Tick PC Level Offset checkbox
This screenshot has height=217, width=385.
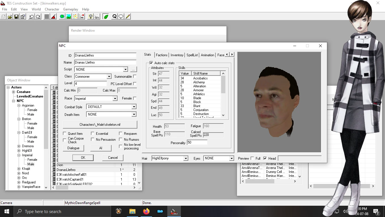[135, 84]
